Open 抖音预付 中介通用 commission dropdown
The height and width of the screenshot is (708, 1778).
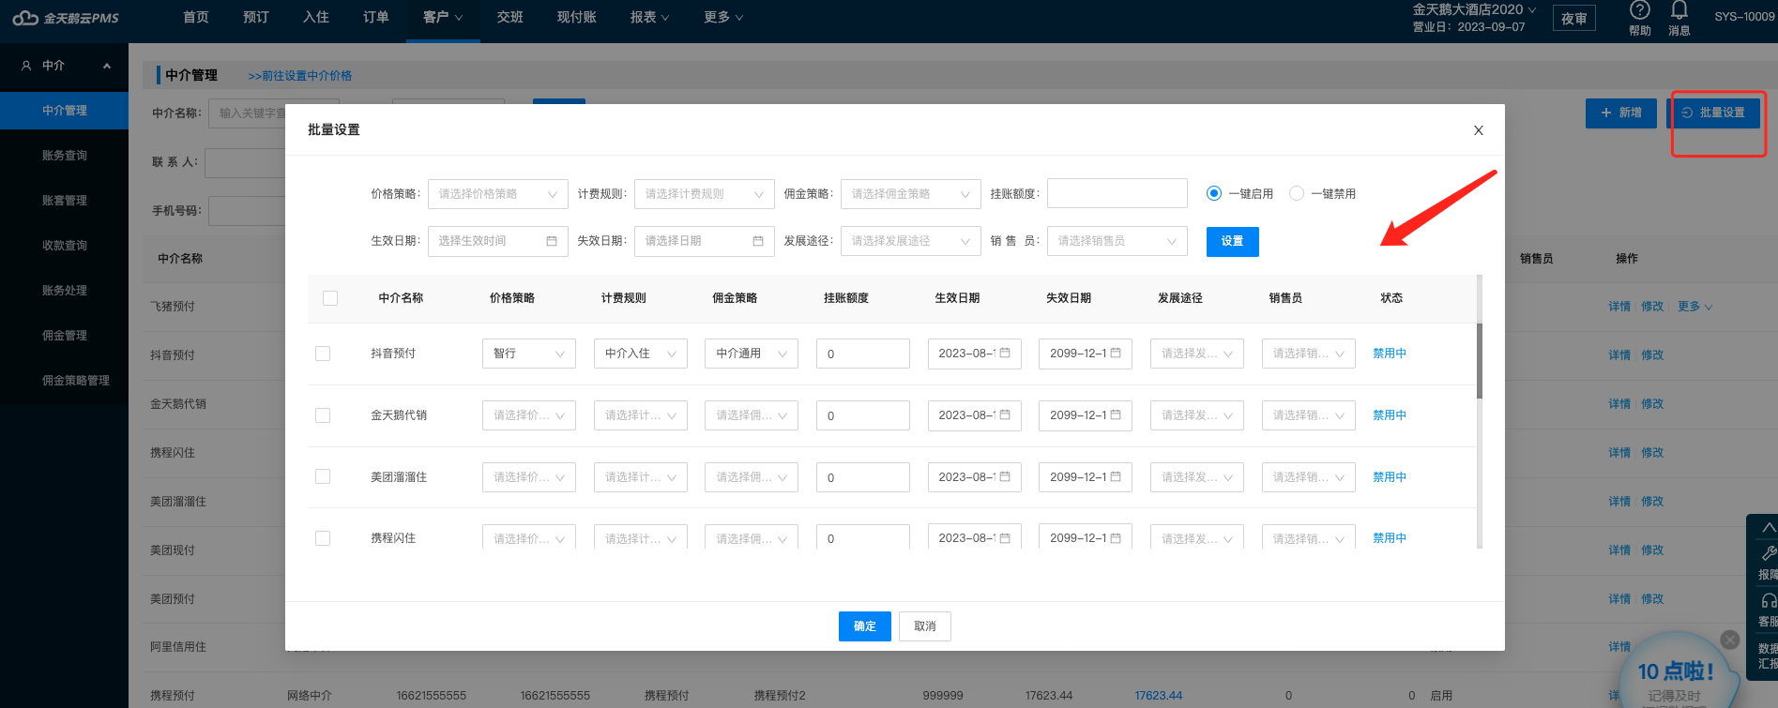click(752, 354)
